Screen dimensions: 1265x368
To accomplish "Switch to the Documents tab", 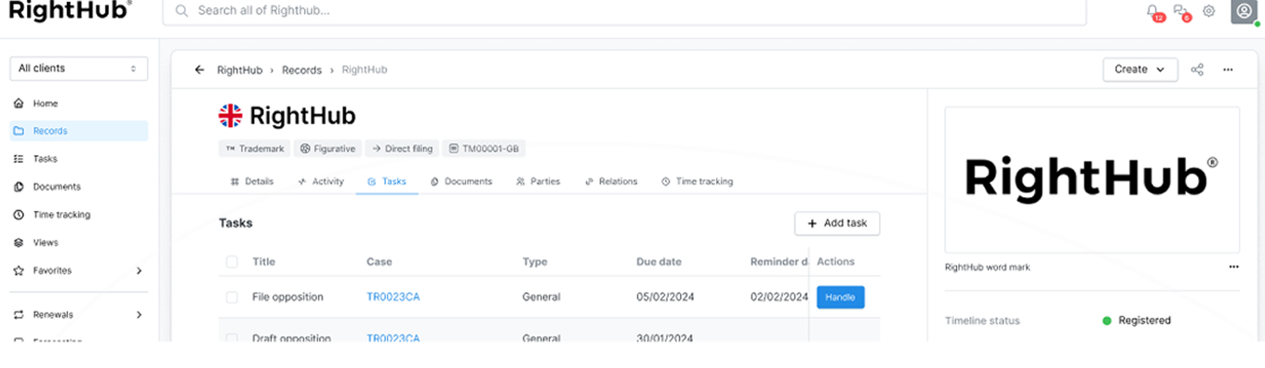I will (x=461, y=181).
